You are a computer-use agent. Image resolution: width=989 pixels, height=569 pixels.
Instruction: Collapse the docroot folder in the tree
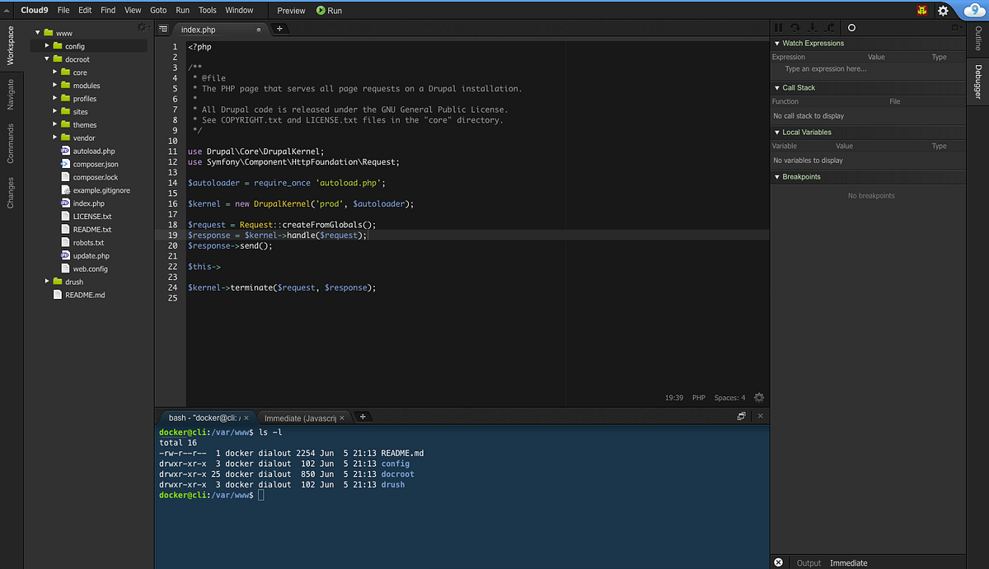tap(47, 58)
